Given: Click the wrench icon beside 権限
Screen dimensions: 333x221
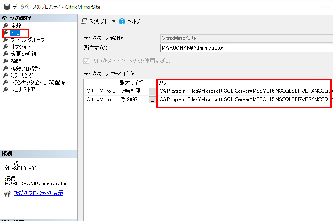Looking at the screenshot, I should 6,61.
